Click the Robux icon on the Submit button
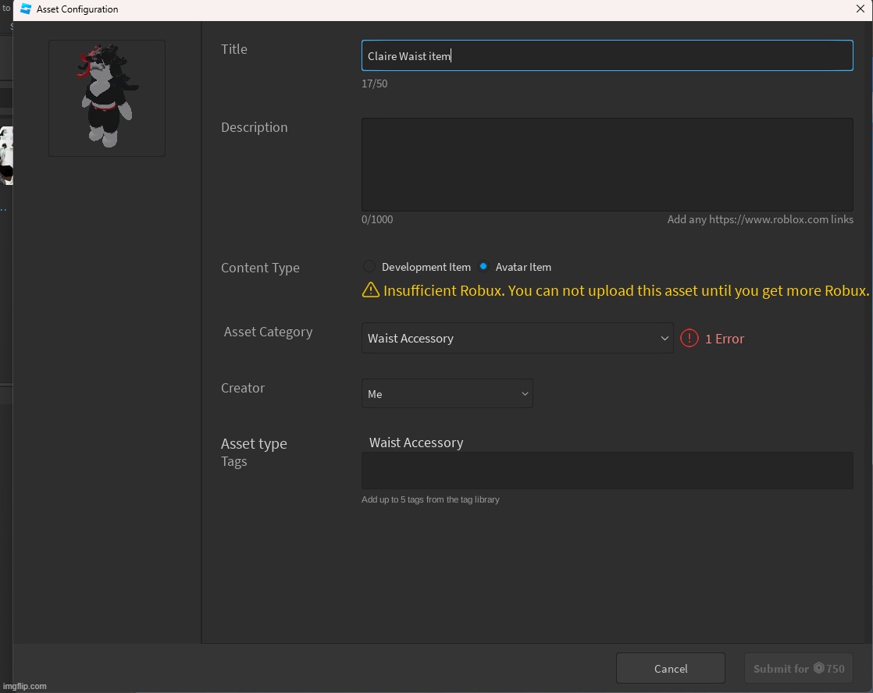The width and height of the screenshot is (873, 693). [x=818, y=668]
